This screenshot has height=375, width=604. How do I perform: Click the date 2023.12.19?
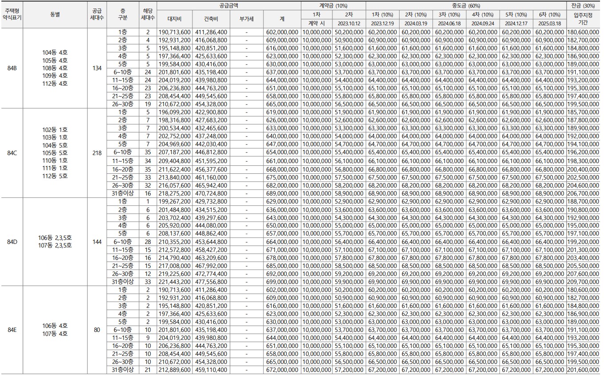tap(383, 24)
